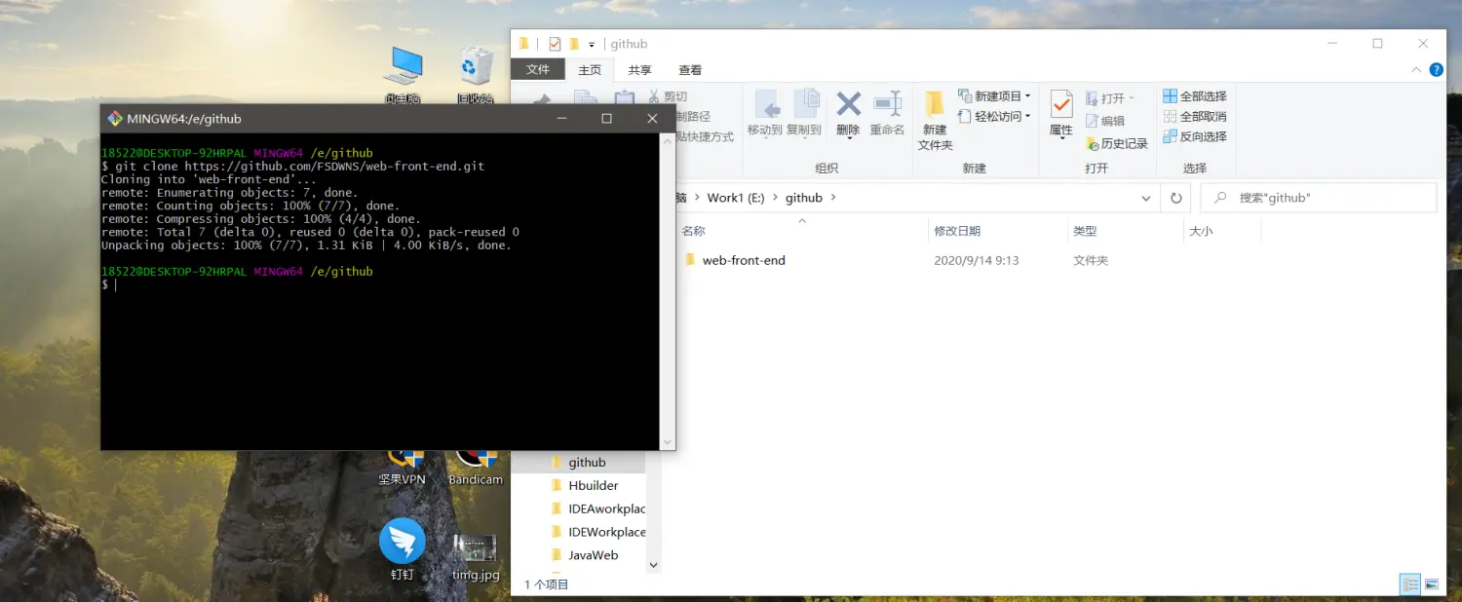
Task: Open the File (文件) menu tab
Action: pyautogui.click(x=538, y=70)
